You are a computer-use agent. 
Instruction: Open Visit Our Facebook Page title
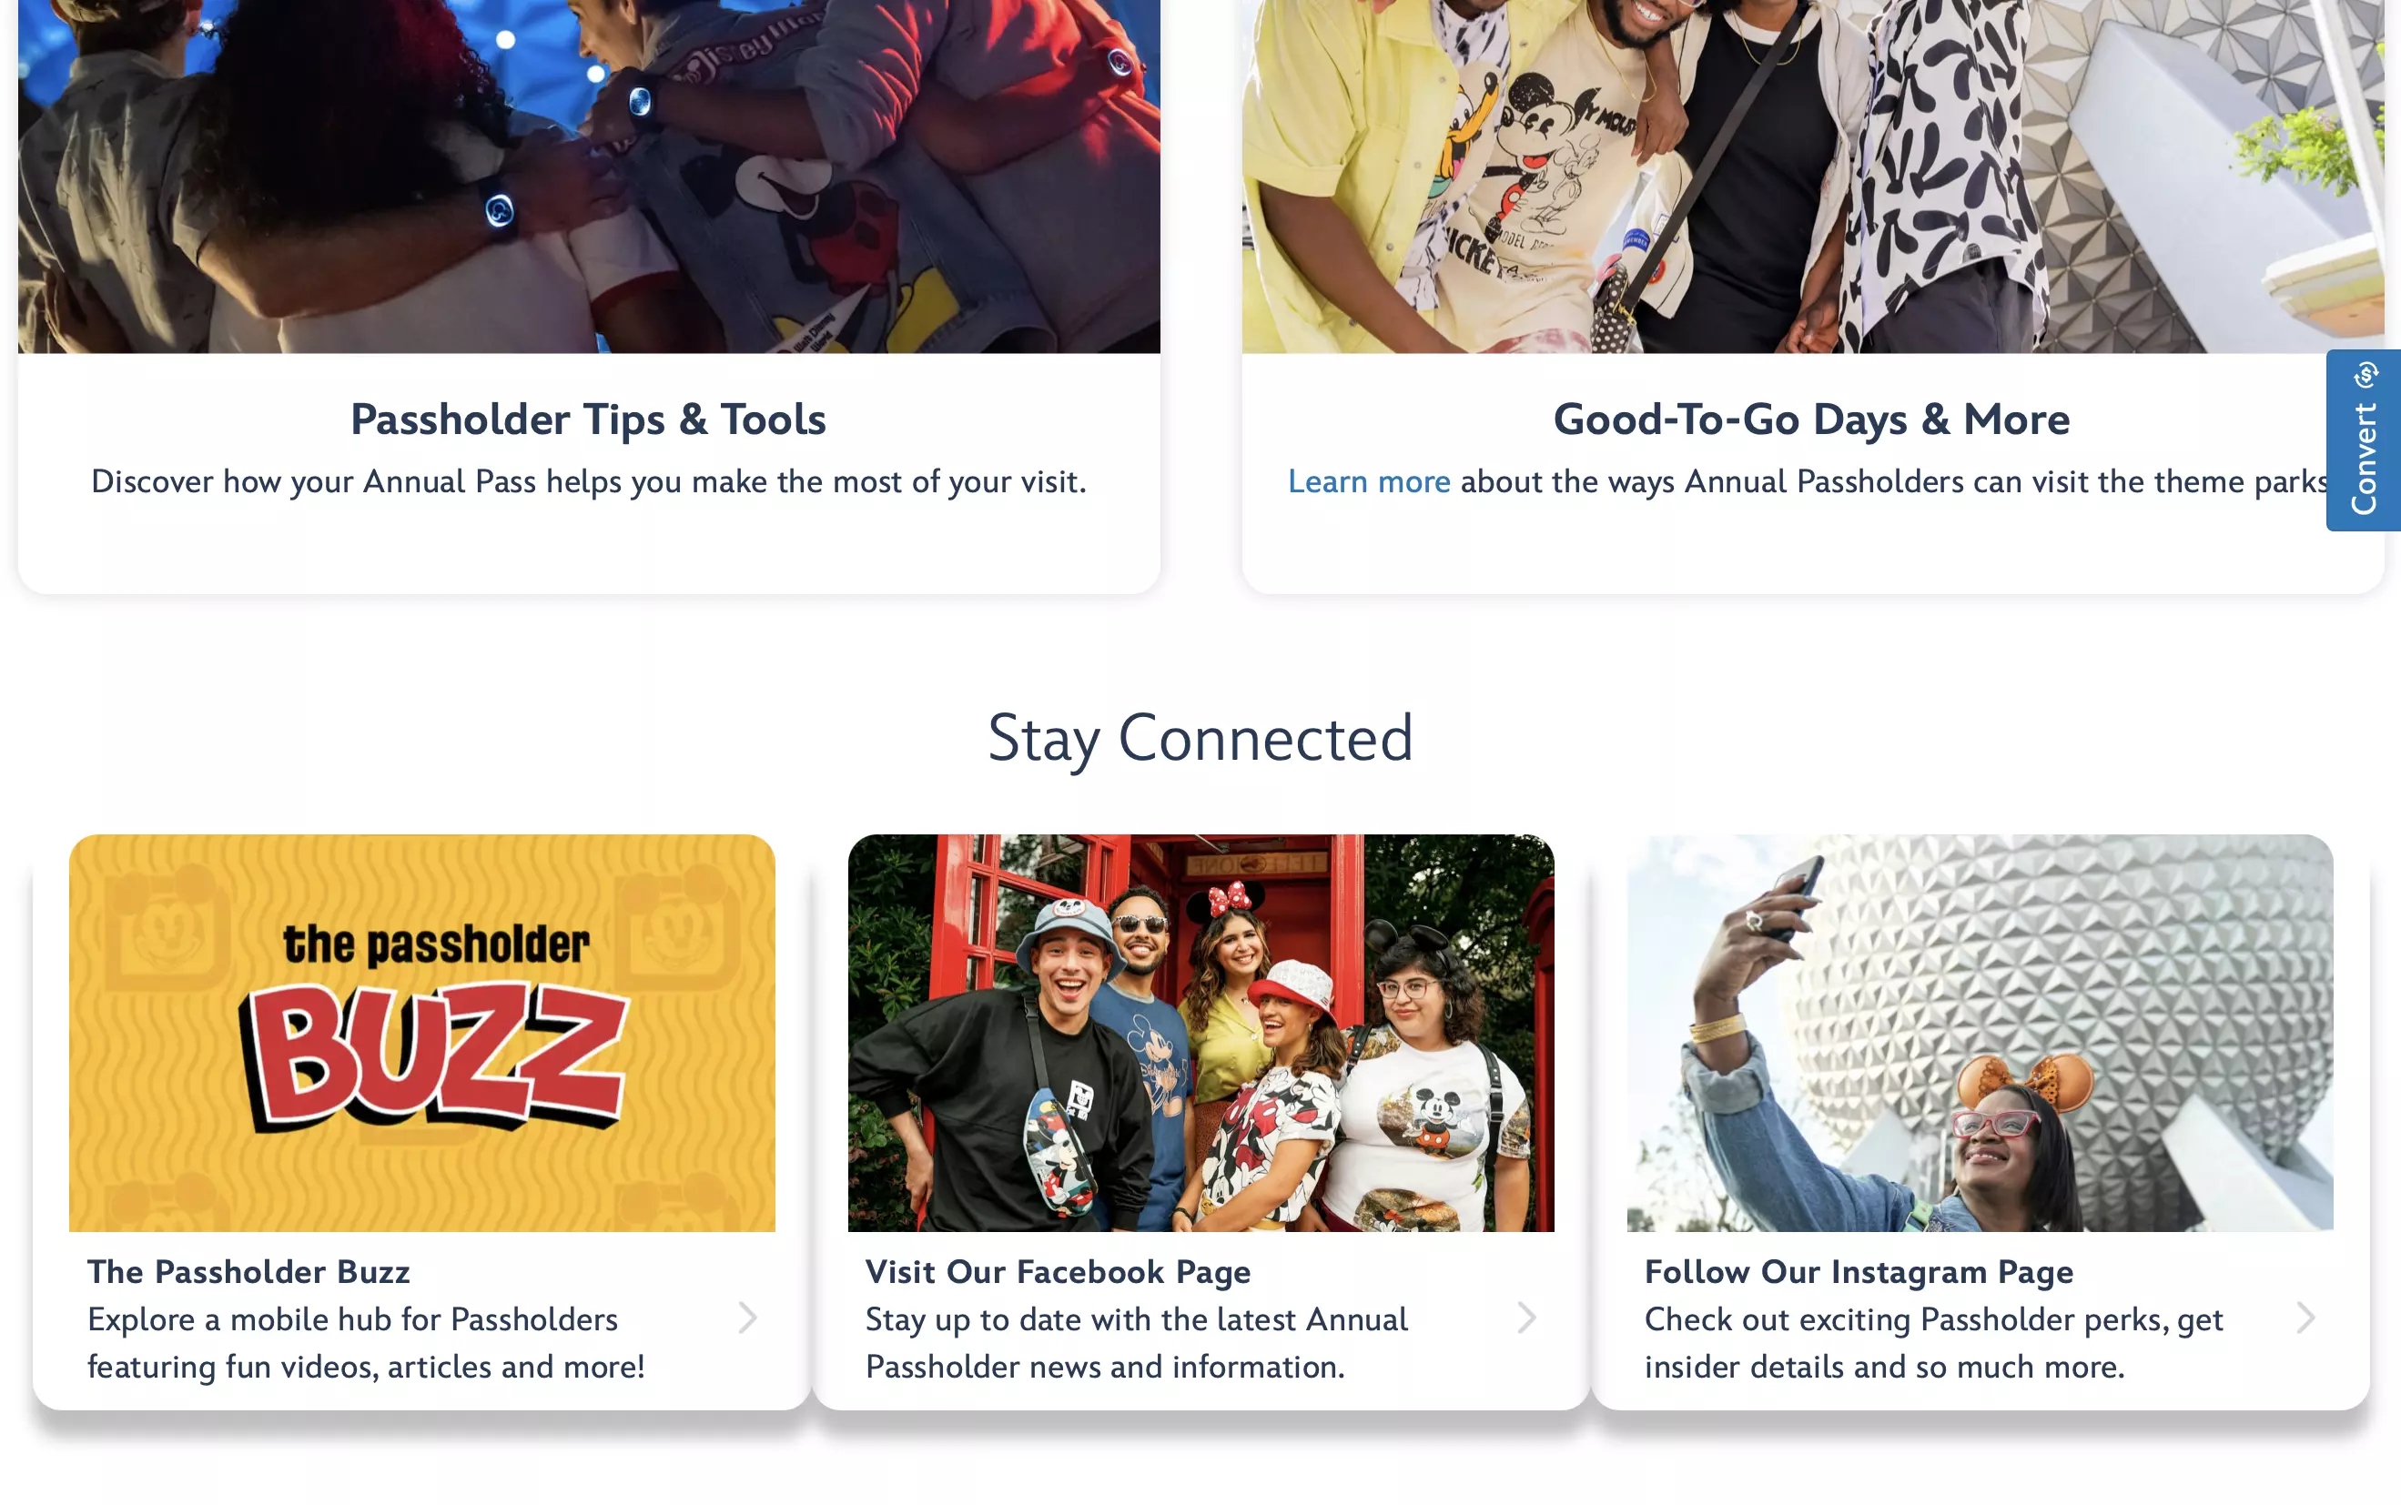pyautogui.click(x=1059, y=1271)
